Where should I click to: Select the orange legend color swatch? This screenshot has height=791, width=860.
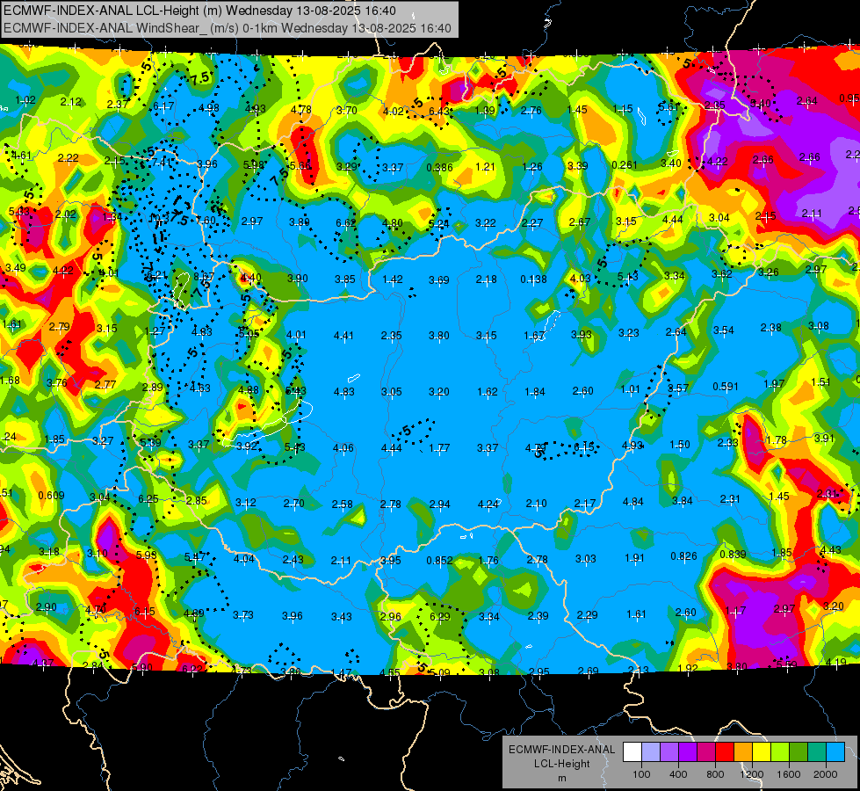tap(743, 752)
